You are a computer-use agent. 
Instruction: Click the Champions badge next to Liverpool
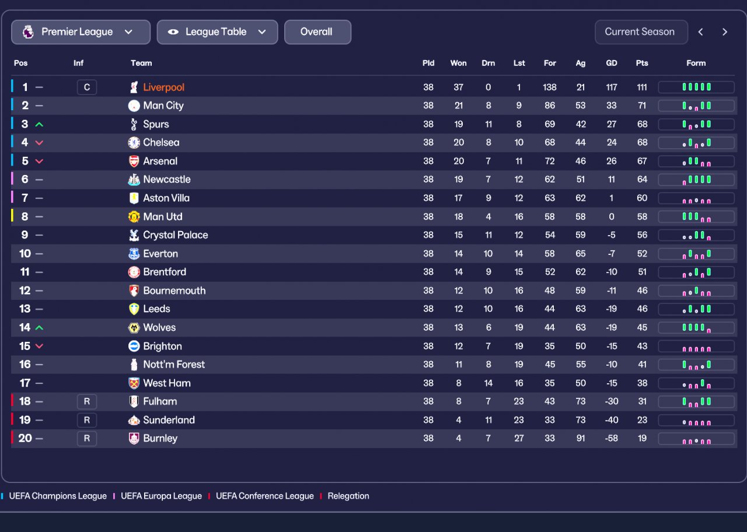pyautogui.click(x=87, y=87)
